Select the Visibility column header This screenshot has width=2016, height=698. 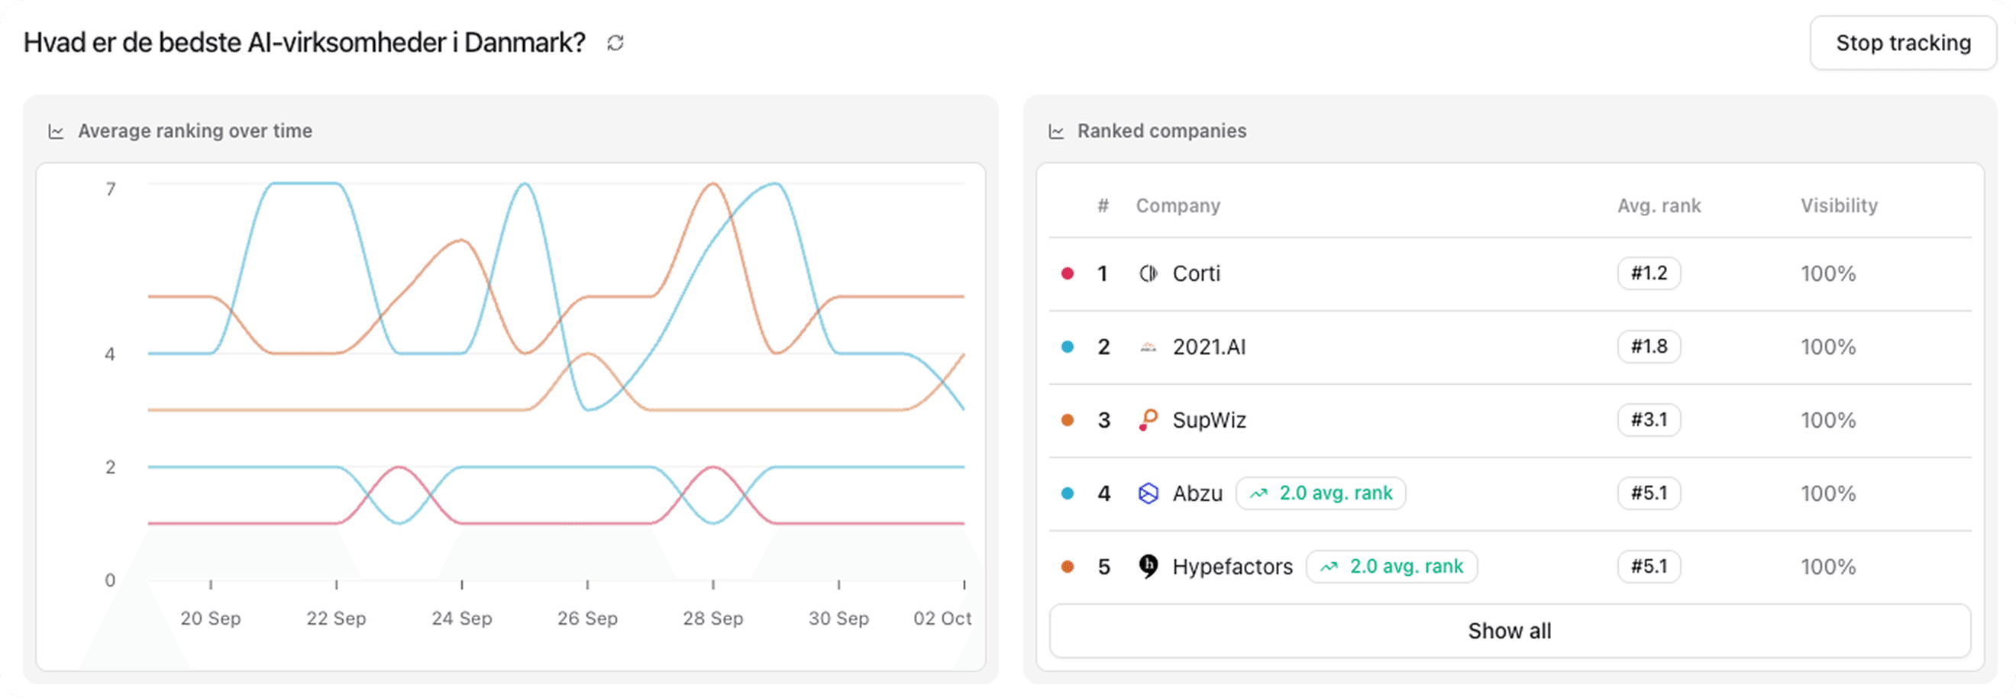(1838, 205)
